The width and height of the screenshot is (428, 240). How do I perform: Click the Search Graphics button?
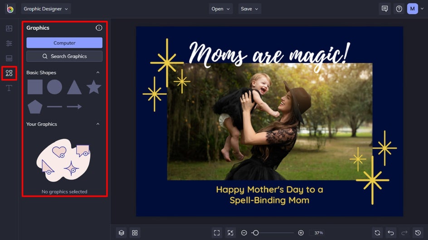[64, 56]
